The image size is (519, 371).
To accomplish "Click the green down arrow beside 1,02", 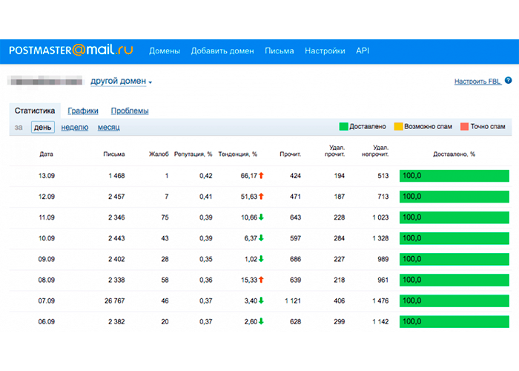I will pyautogui.click(x=261, y=259).
